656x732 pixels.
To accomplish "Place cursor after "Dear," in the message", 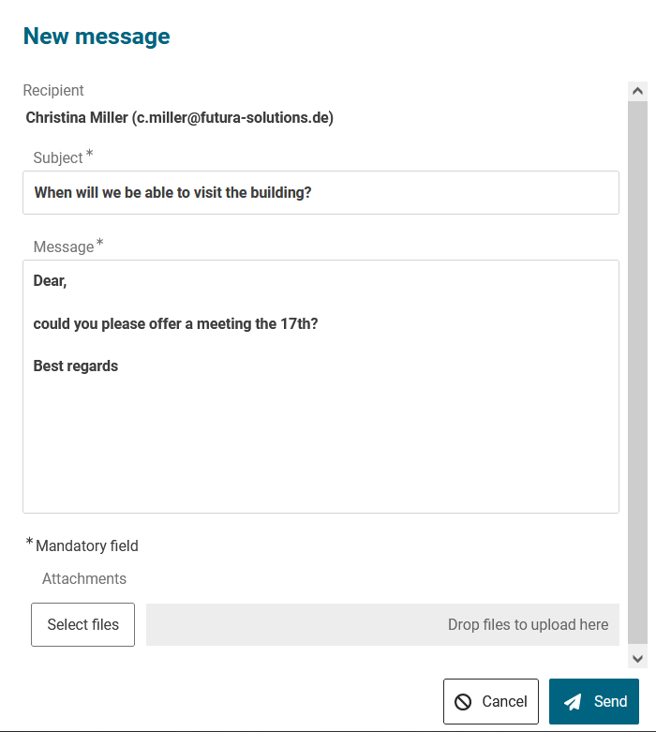I will [68, 281].
